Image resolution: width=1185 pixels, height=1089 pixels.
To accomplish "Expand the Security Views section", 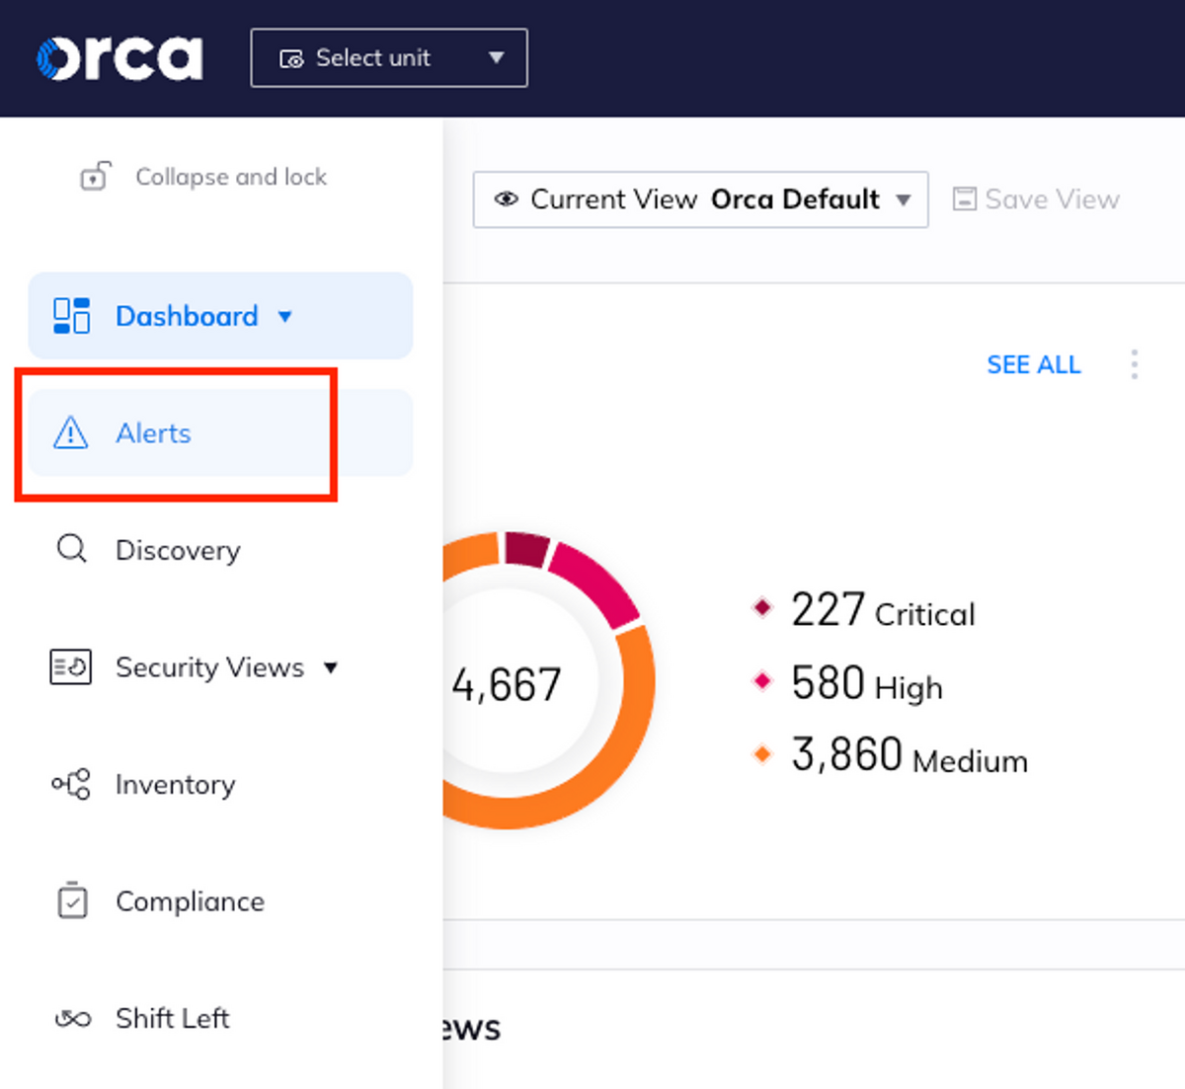I will click(x=333, y=667).
